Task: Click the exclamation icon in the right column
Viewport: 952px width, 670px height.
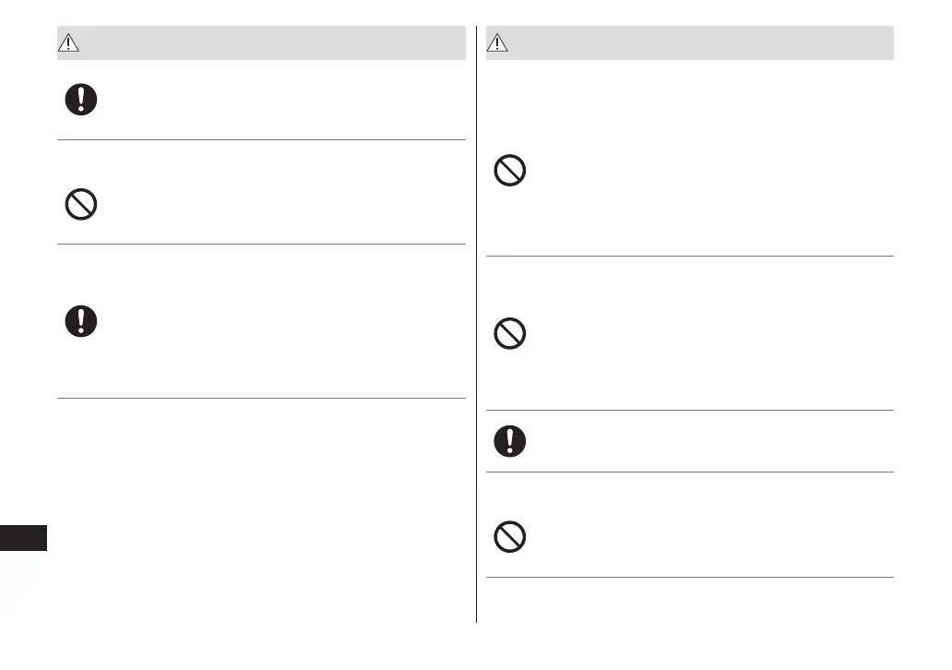Action: click(x=510, y=441)
